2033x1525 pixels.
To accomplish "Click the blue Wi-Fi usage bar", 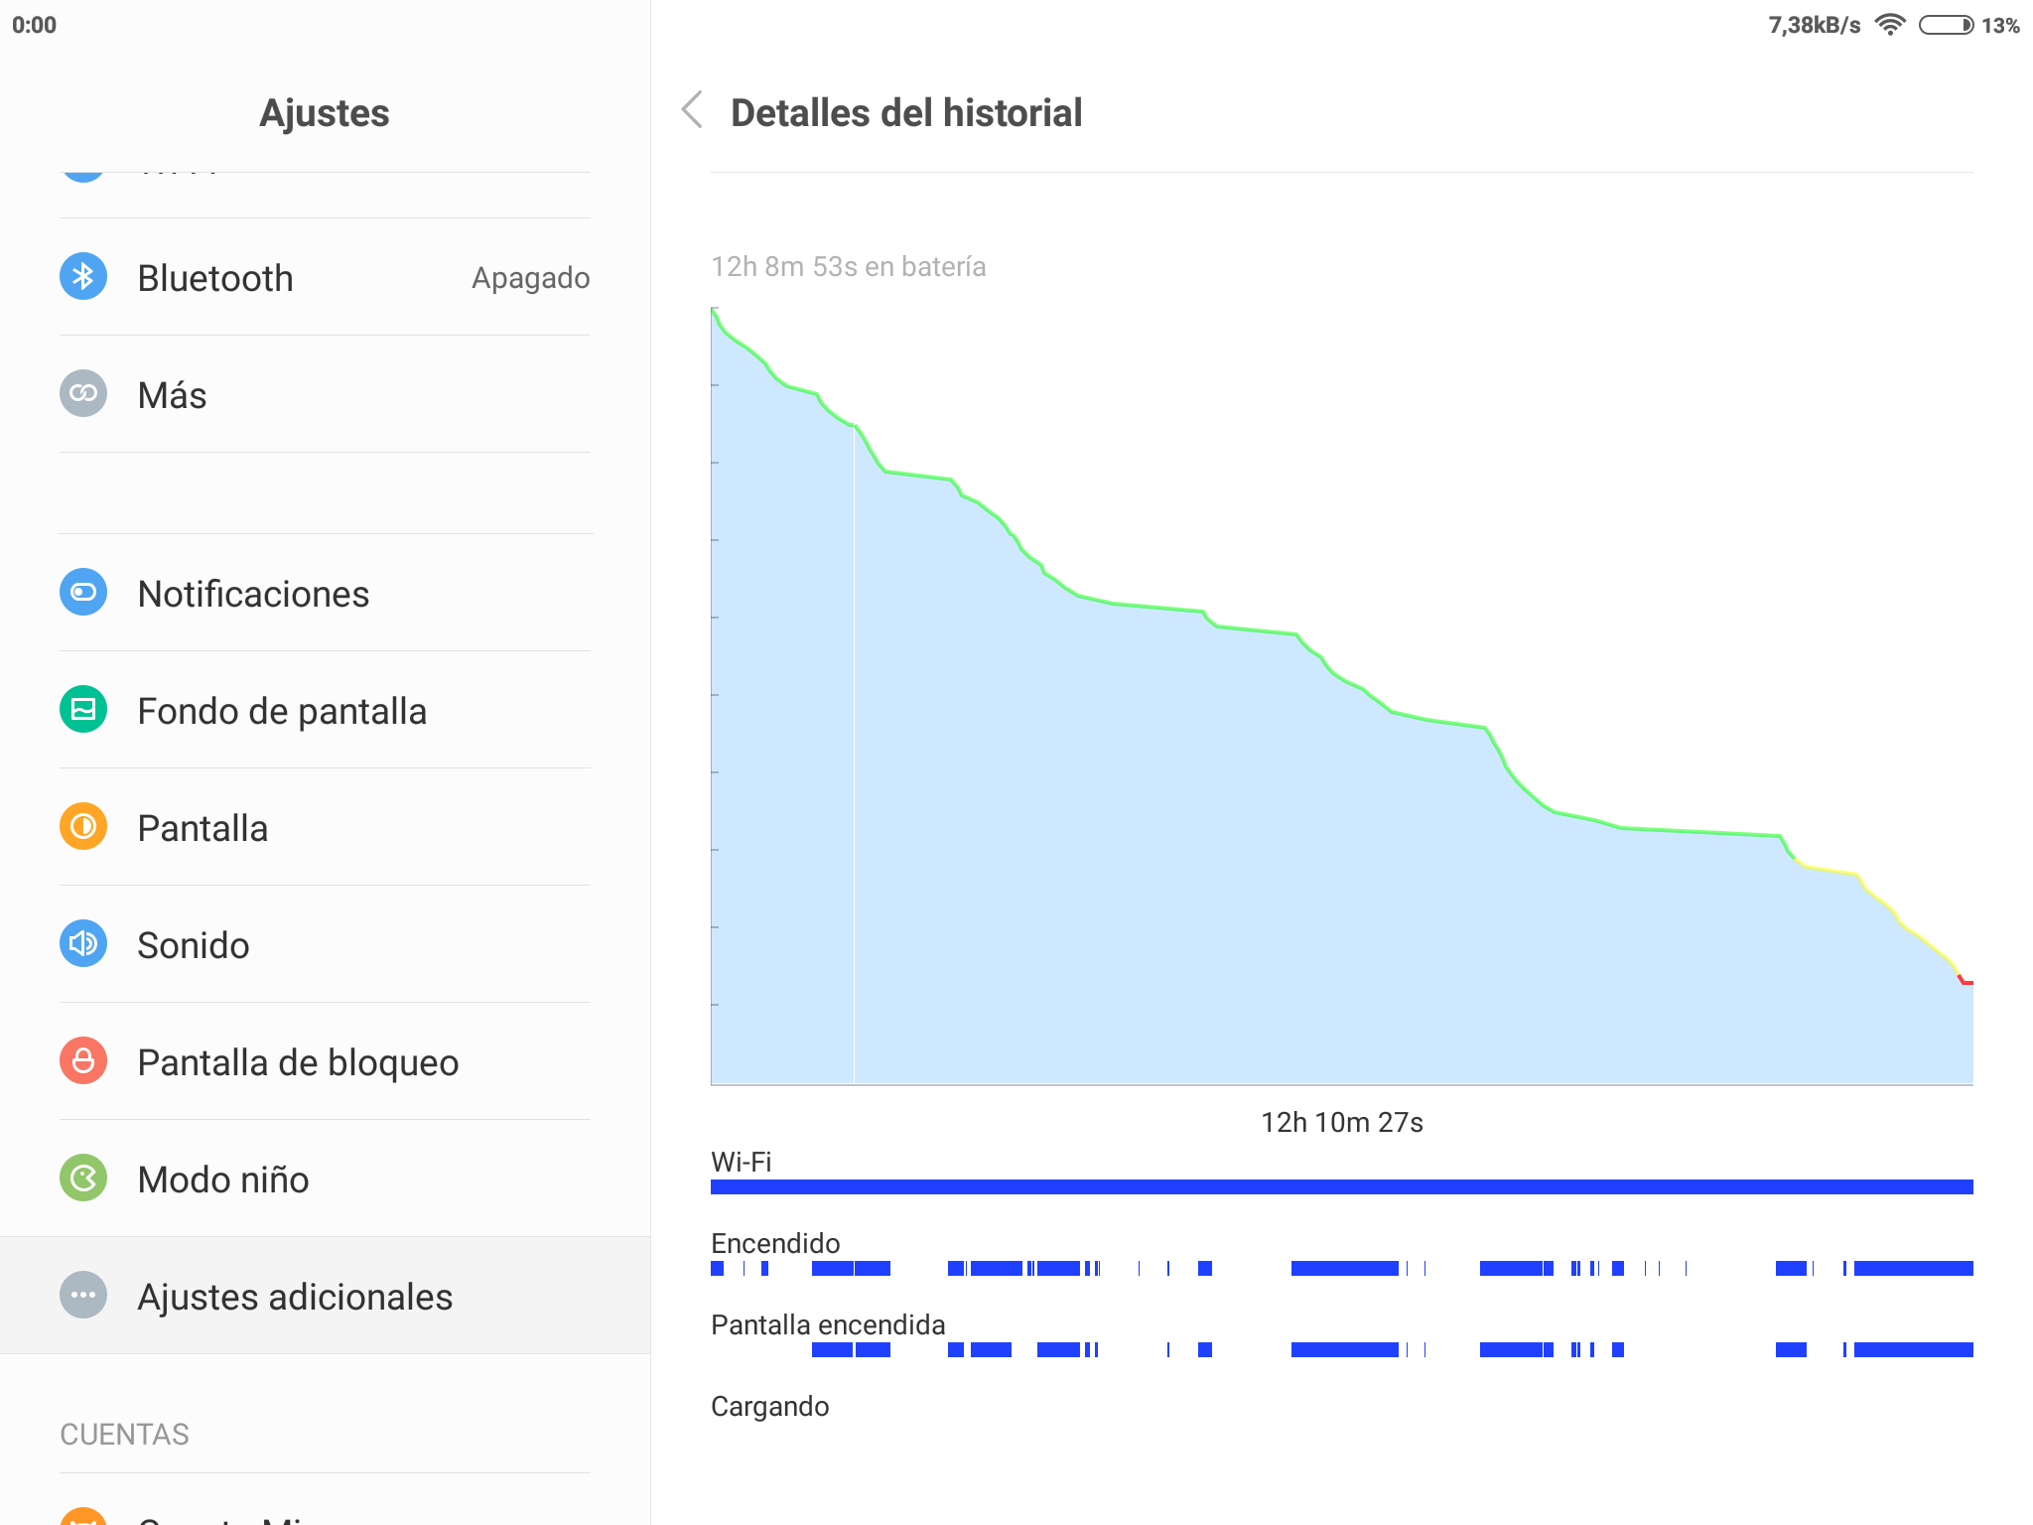I will pyautogui.click(x=1342, y=1187).
